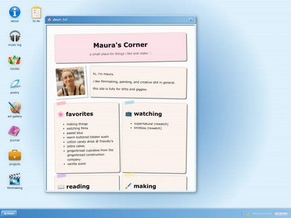Click the reading section heading
291x218 pixels.
(78, 186)
